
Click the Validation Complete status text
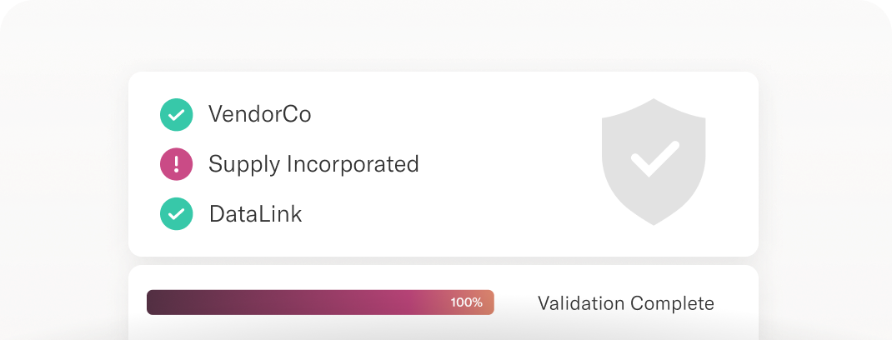coord(625,302)
